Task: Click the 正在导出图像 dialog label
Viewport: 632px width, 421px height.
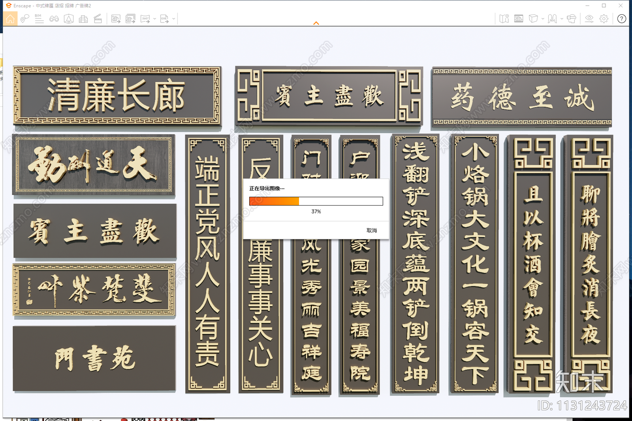Action: click(267, 189)
